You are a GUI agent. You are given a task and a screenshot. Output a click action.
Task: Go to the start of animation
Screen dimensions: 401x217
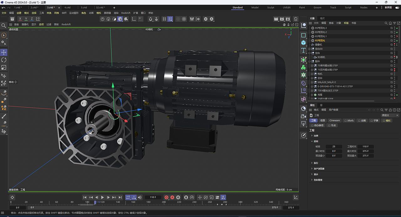point(85,197)
